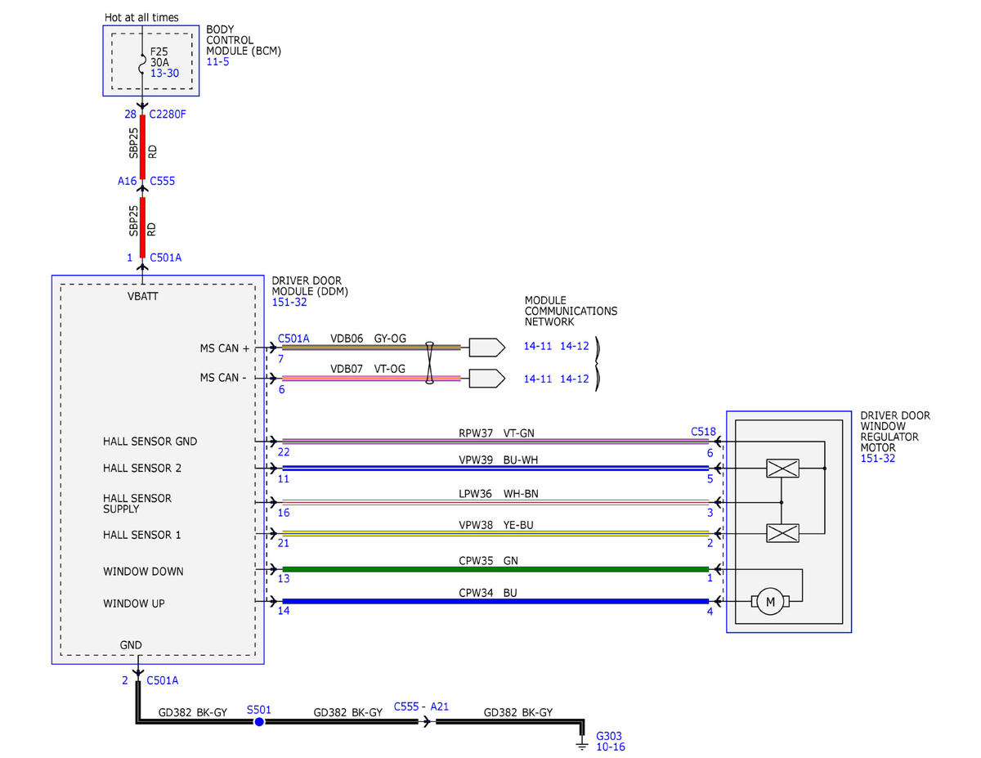Select the blue CPW34 BU wire

tap(495, 601)
